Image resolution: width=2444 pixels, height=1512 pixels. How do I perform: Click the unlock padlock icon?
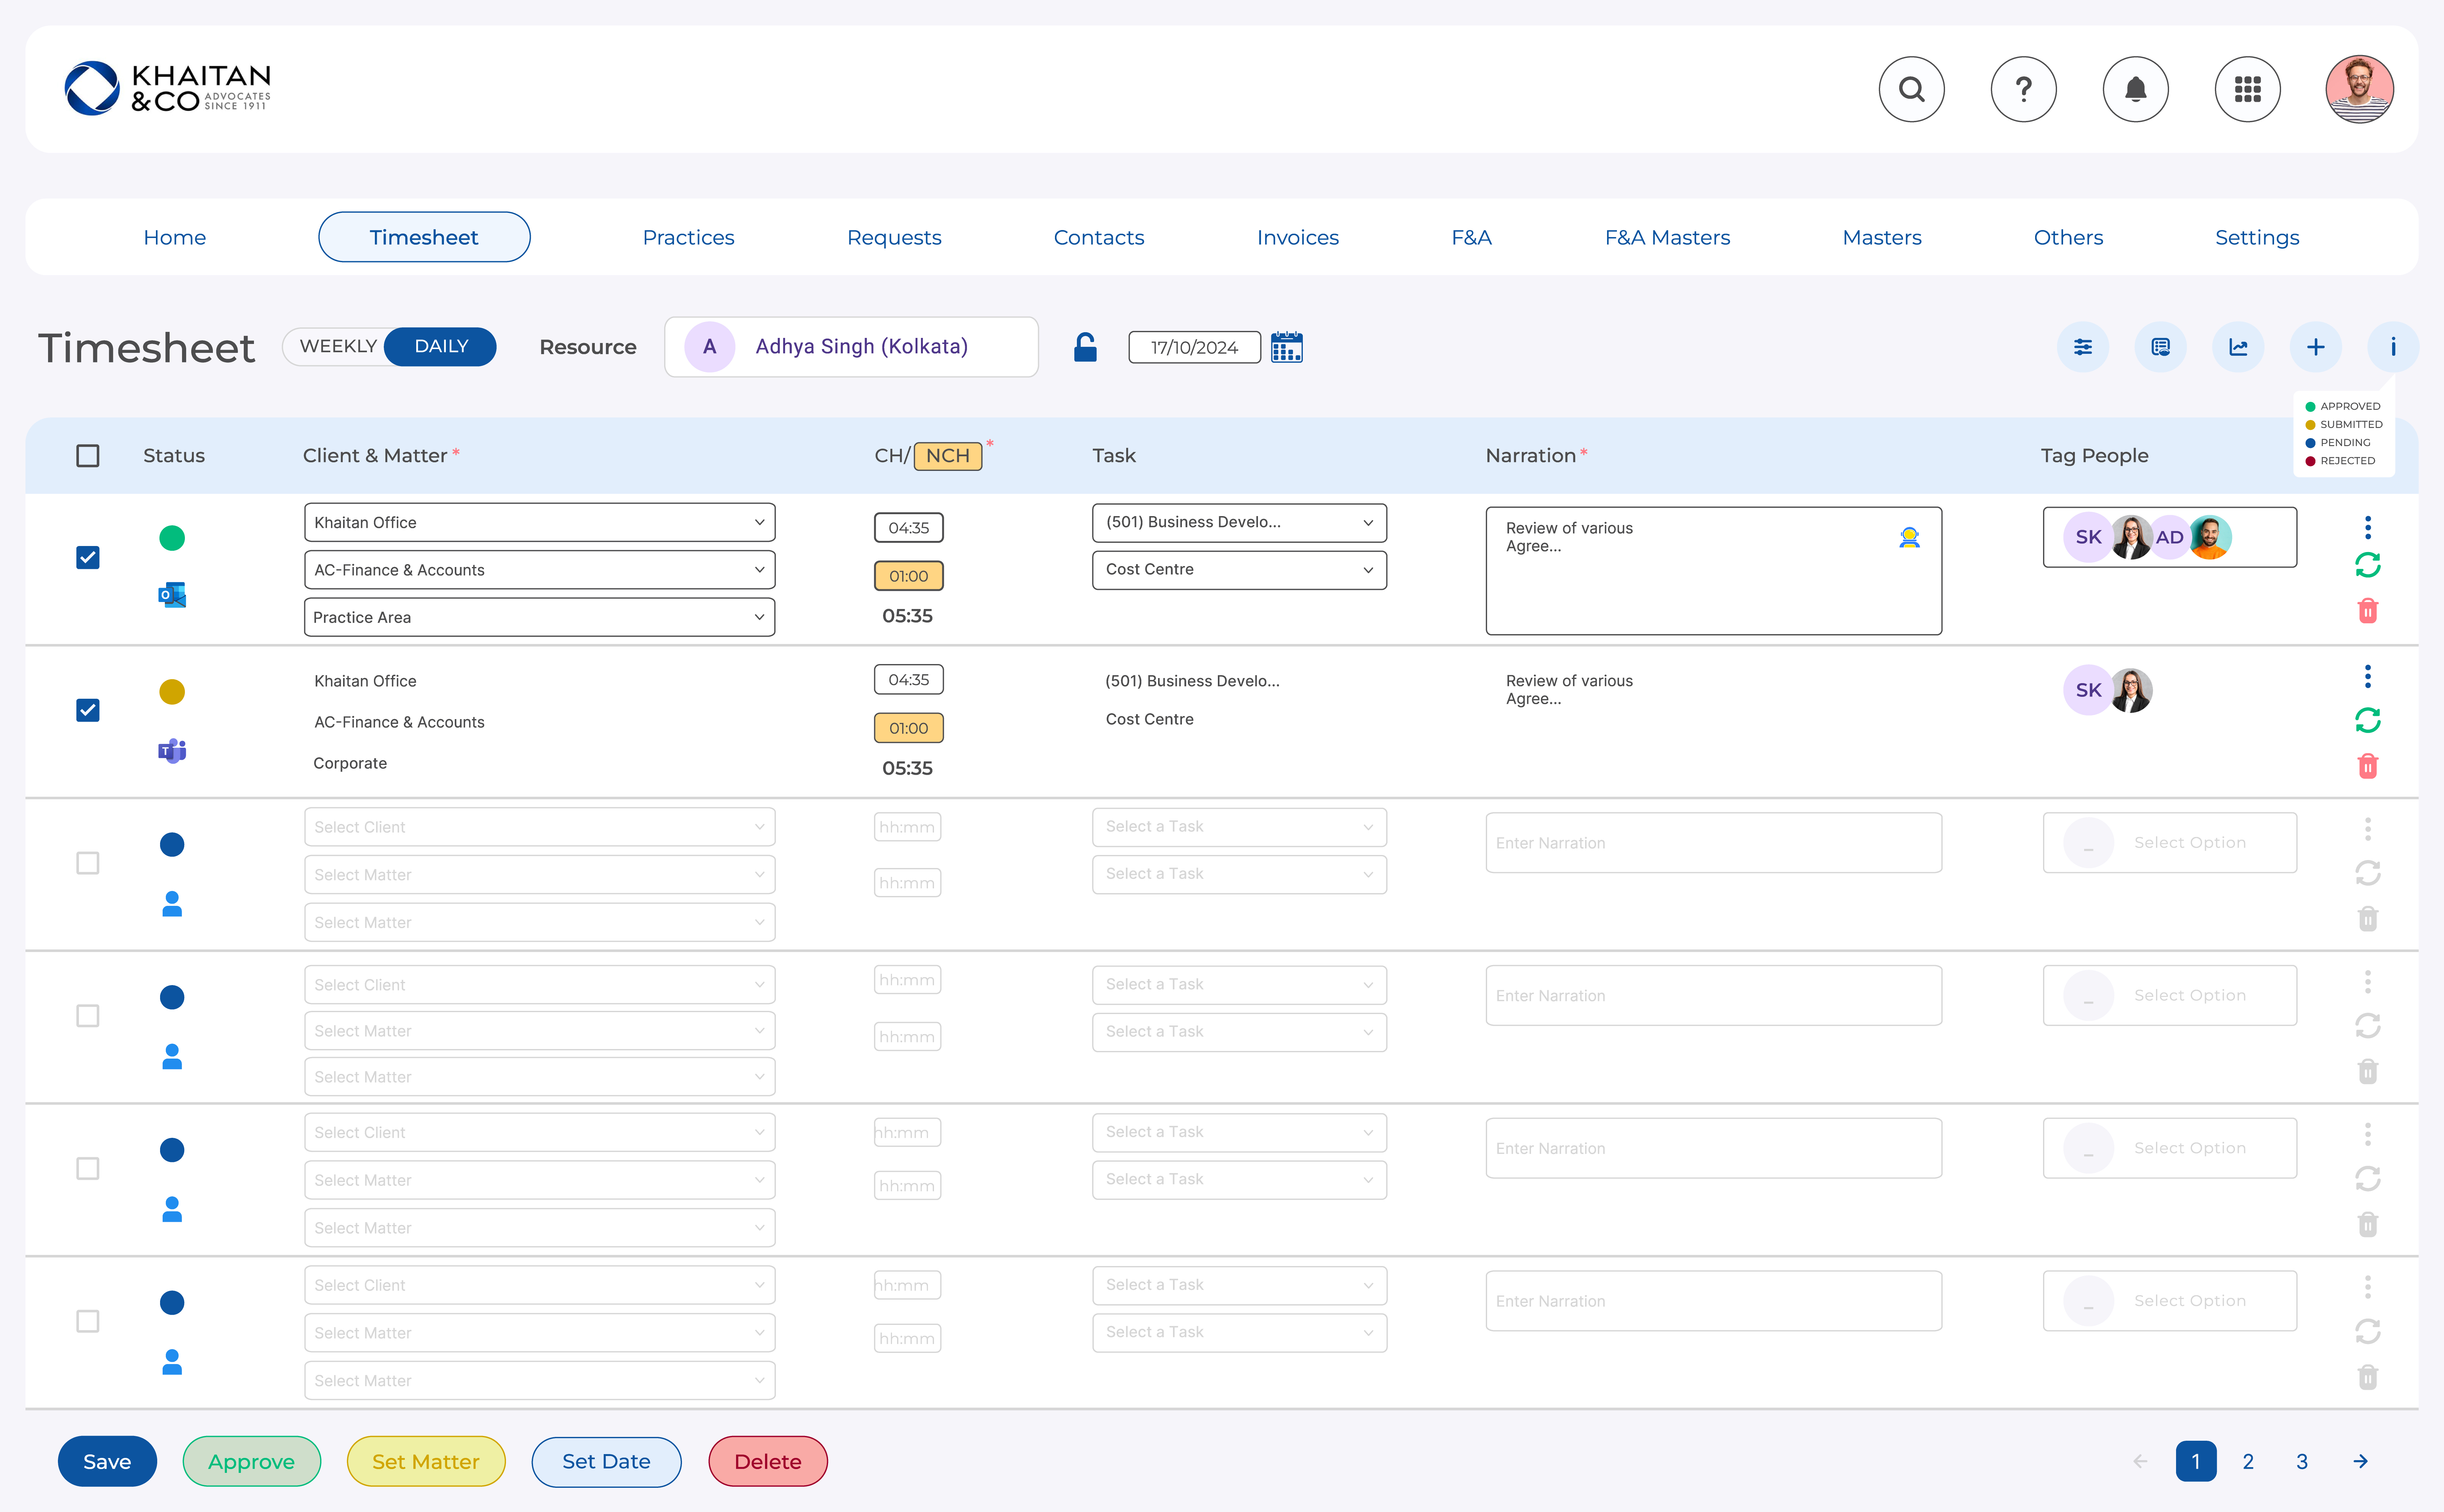pos(1085,347)
